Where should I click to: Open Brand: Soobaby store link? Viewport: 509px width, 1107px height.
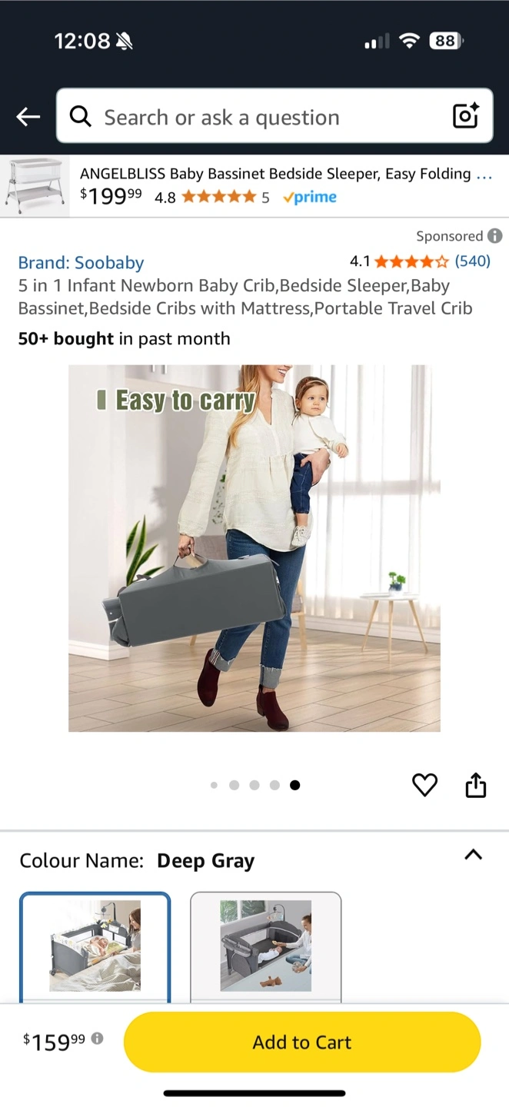point(81,263)
